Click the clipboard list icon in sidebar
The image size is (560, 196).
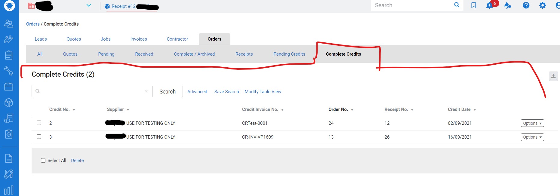9,55
